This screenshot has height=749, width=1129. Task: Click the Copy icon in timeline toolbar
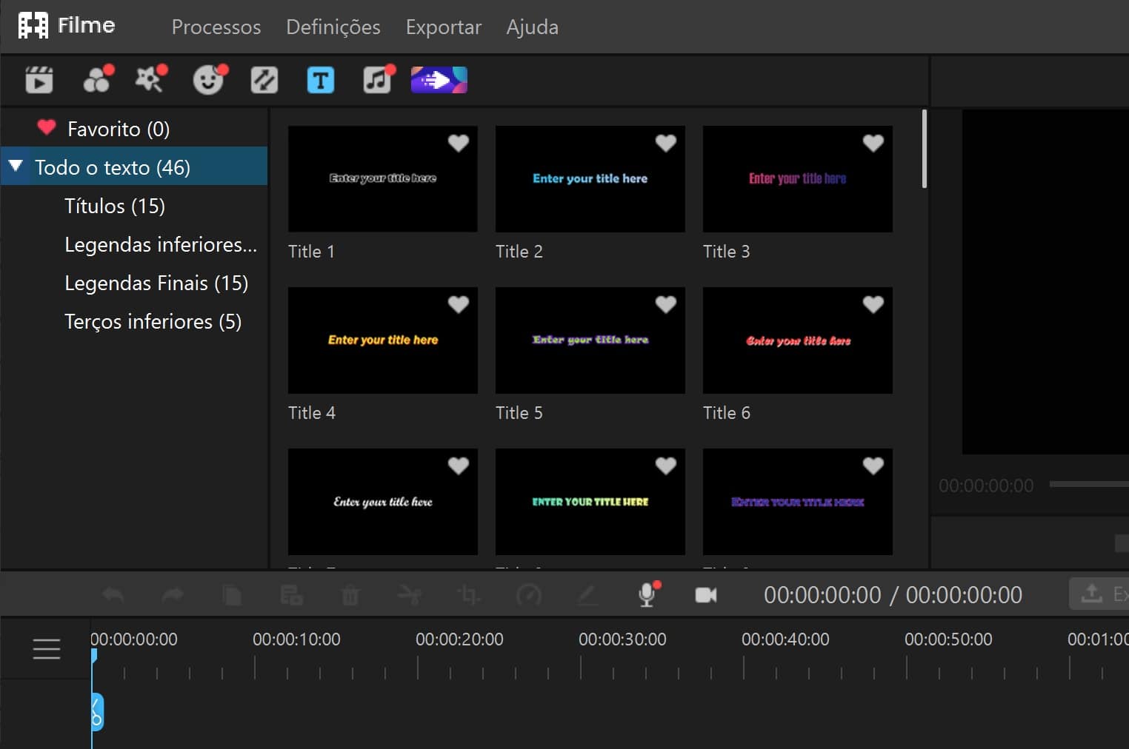click(232, 595)
